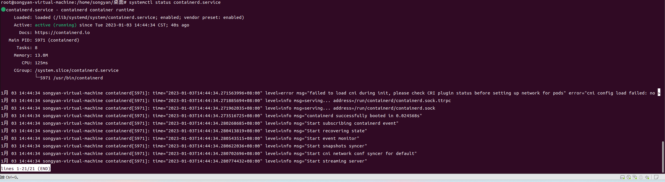665x182 pixels.
Task: Toggle the sound card device icon
Action: tap(647, 177)
